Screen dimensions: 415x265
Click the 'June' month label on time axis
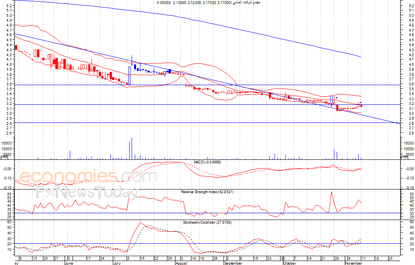tap(69, 263)
